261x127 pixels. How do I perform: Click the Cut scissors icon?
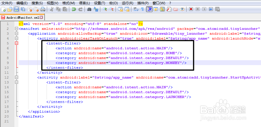52,9
